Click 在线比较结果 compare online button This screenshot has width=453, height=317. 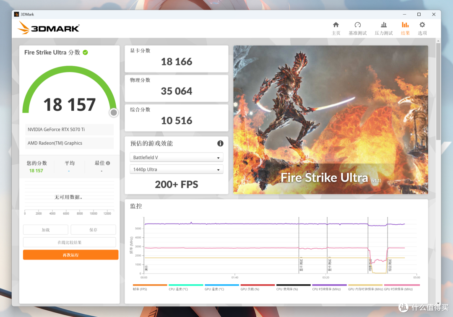tap(70, 242)
